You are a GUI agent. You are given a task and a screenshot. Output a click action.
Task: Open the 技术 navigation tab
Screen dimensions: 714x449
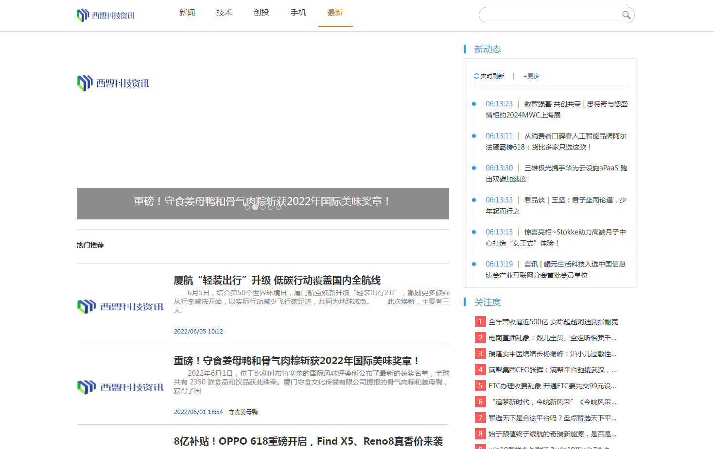click(224, 13)
